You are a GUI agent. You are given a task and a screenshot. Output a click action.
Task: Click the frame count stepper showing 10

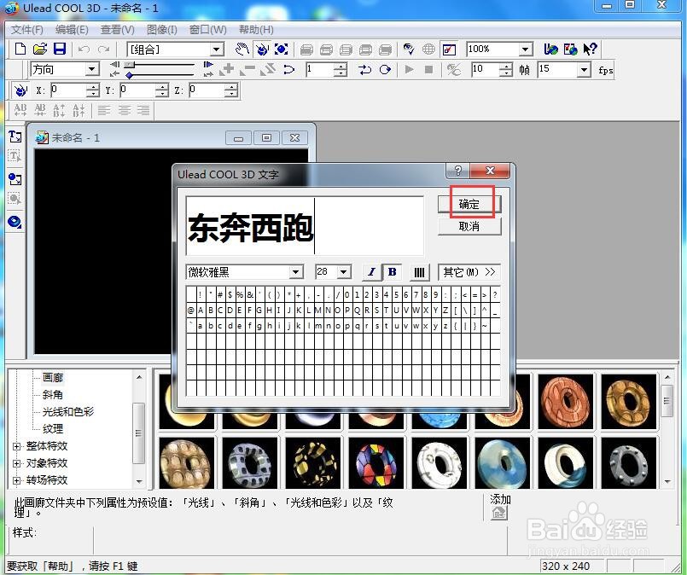coord(505,70)
